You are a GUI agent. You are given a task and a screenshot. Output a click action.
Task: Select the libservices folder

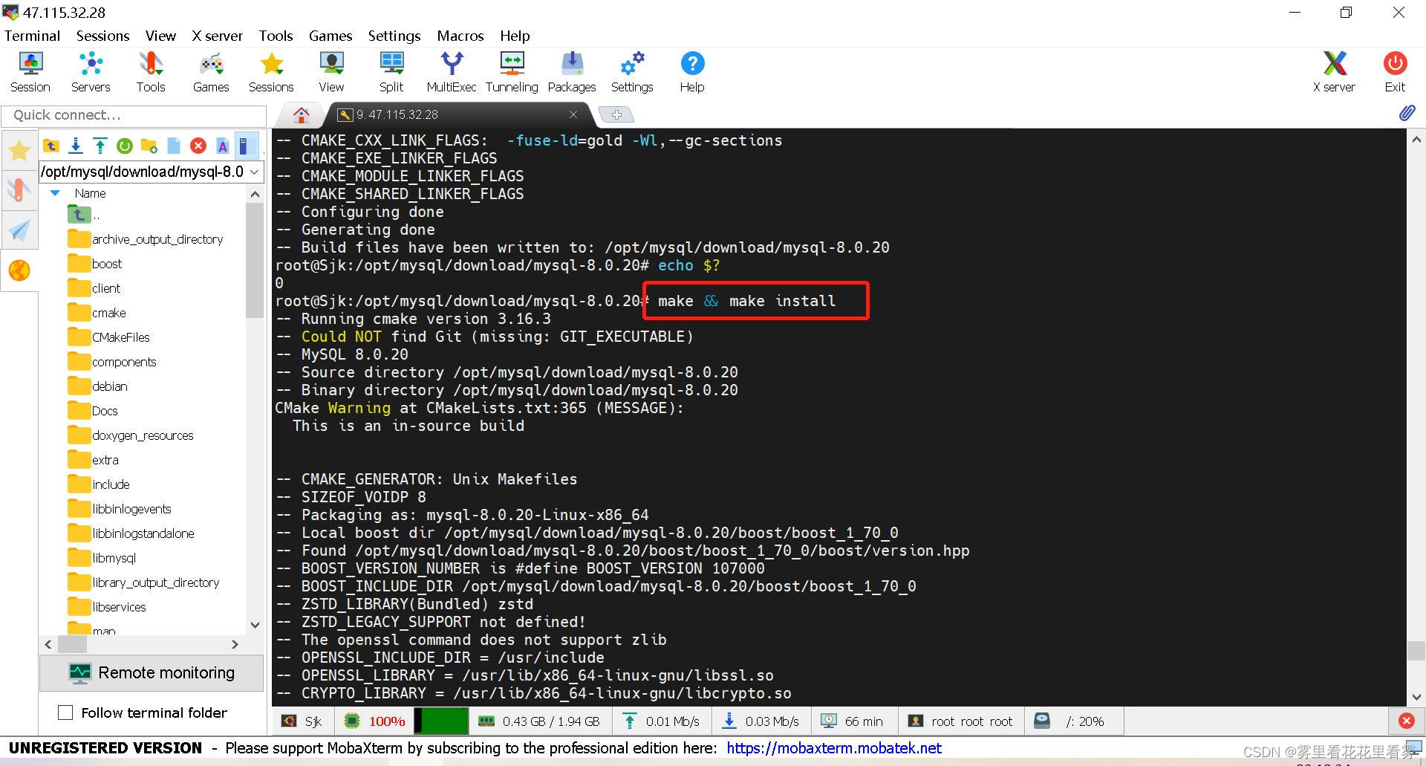pos(107,607)
